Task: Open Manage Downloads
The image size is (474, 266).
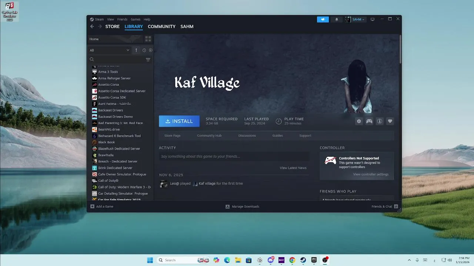Action: coord(243,207)
